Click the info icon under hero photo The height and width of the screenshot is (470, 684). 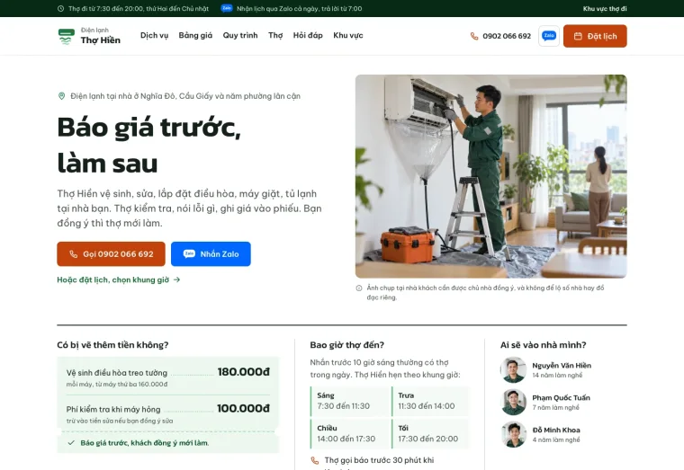point(359,288)
